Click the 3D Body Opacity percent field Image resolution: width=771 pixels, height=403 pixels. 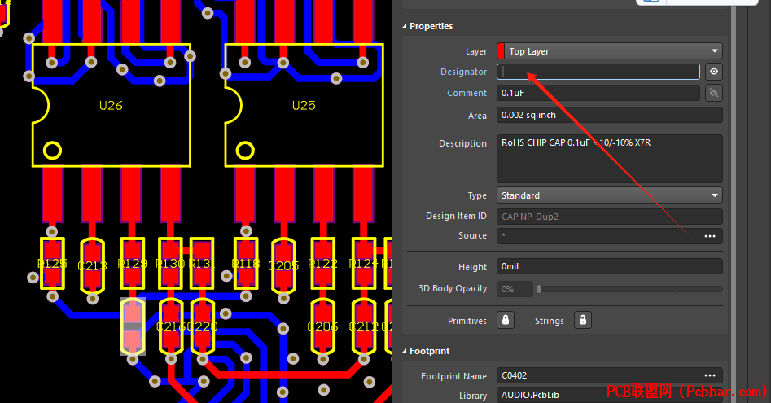click(x=515, y=289)
